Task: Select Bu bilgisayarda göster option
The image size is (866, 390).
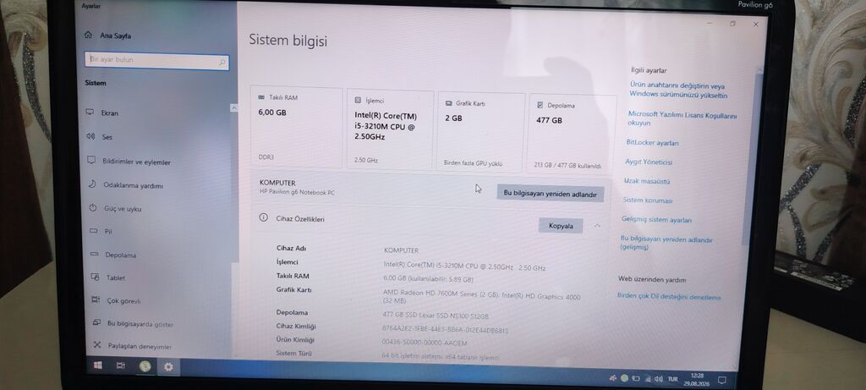Action: click(140, 324)
